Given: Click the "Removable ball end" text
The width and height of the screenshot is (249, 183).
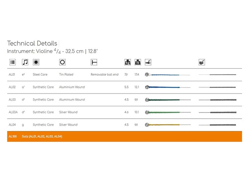Looking at the screenshot, I should coord(104,75).
